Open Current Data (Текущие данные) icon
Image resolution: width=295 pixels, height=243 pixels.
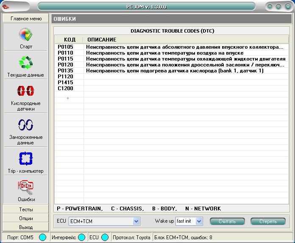coord(26,64)
